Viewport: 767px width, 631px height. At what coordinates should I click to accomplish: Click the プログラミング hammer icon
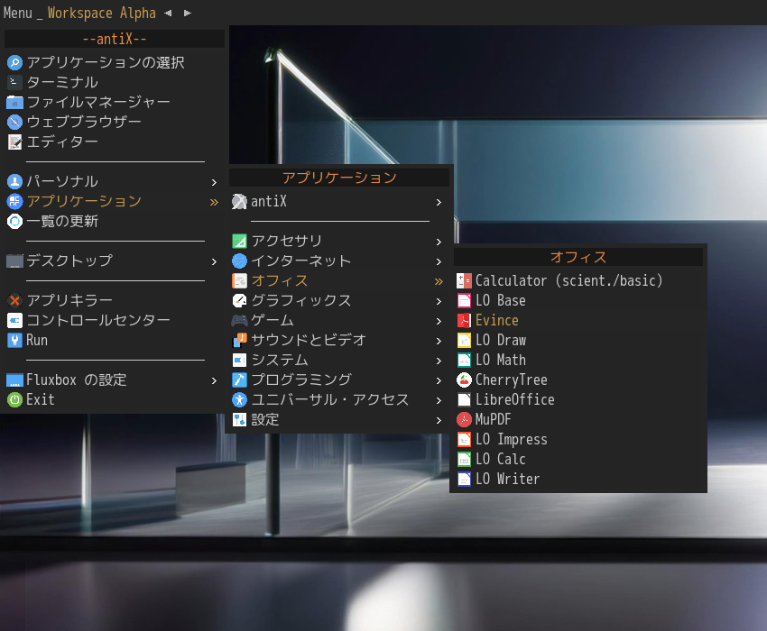(x=239, y=380)
